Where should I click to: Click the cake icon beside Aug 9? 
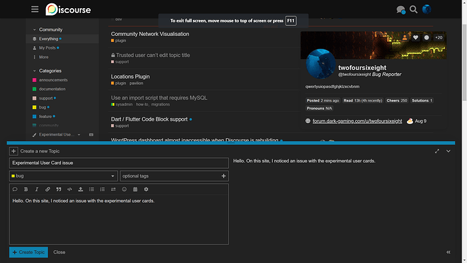pos(410,121)
